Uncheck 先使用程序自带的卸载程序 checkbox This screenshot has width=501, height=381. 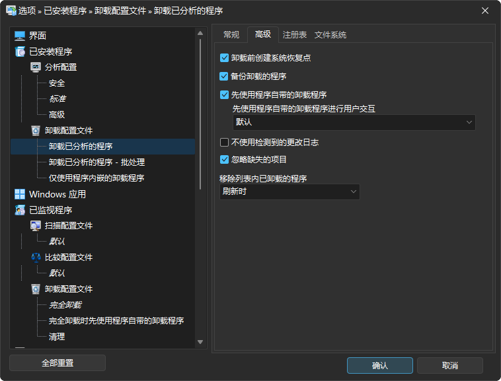(x=224, y=95)
